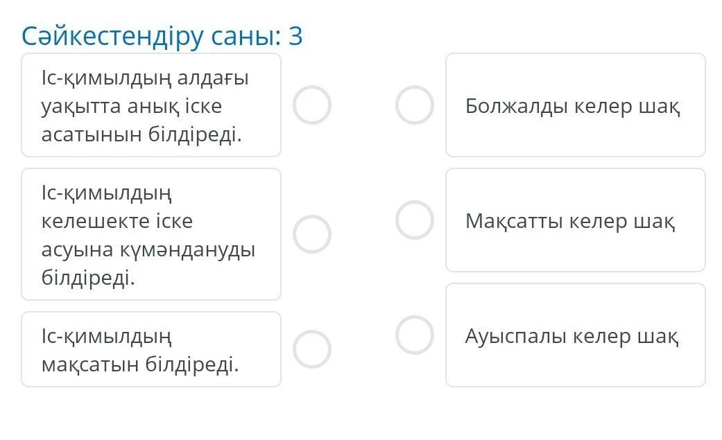Image resolution: width=722 pixels, height=440 pixels.
Task: Click card 'келешекте іске асуына күмәндануды'
Action: 151,234
